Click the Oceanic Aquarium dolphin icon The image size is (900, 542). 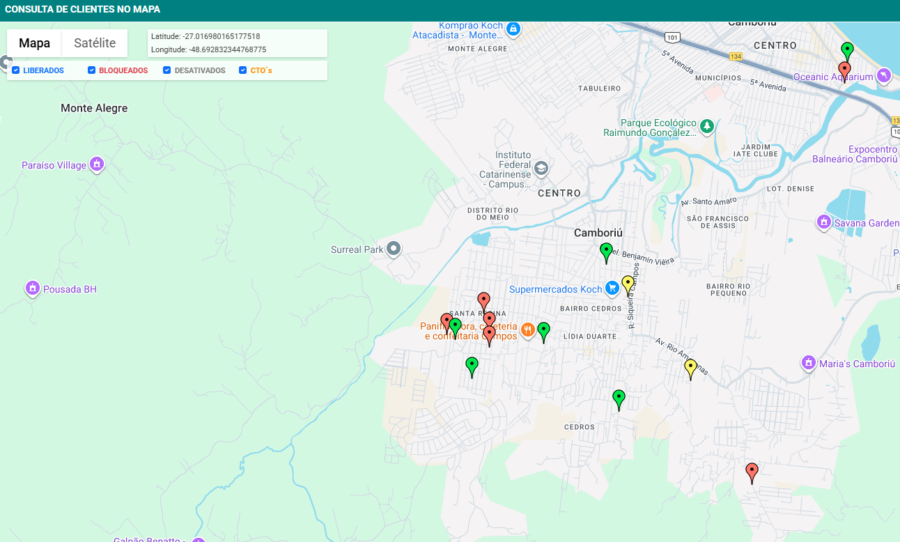(883, 75)
